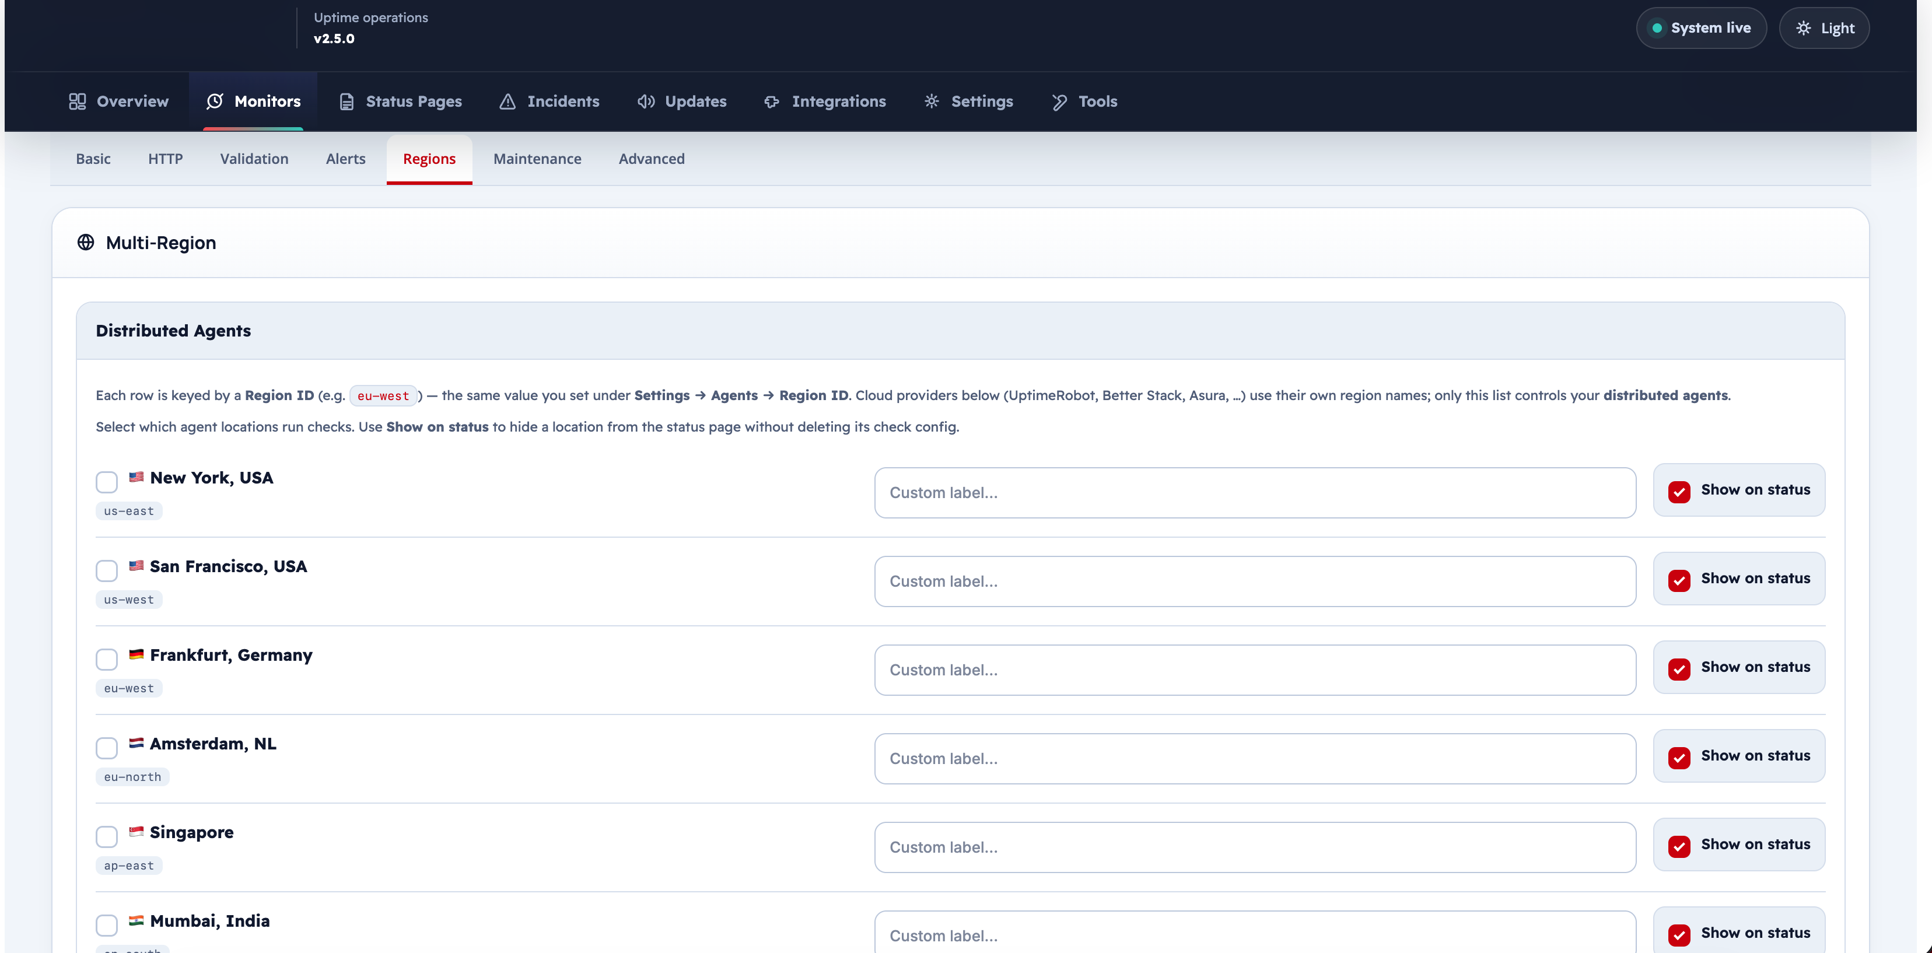The width and height of the screenshot is (1932, 953).
Task: Click the Tools wrench icon
Action: (x=1059, y=101)
